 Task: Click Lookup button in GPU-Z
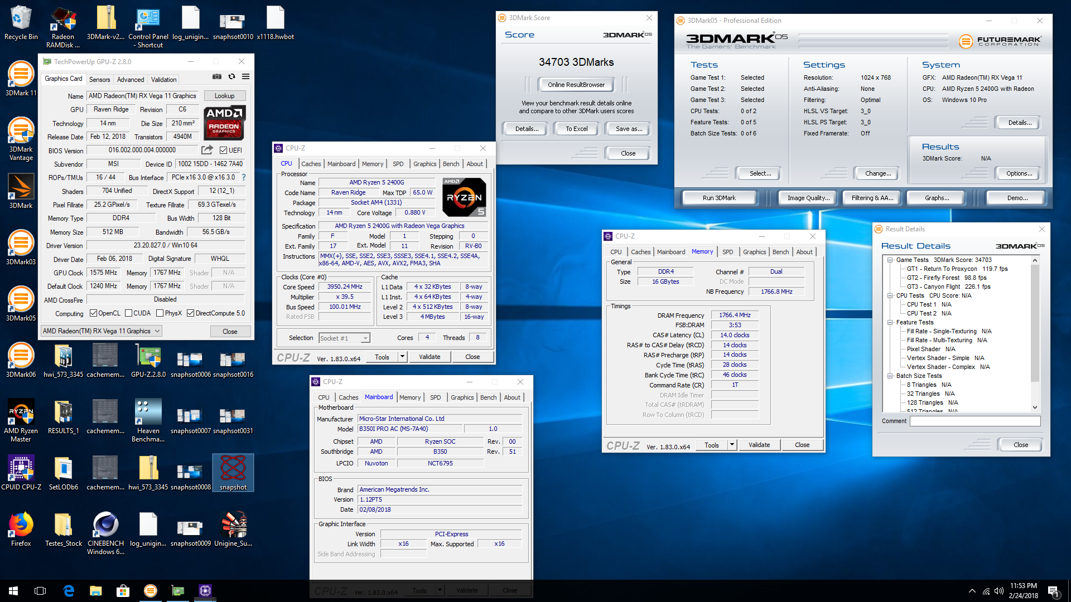224,96
